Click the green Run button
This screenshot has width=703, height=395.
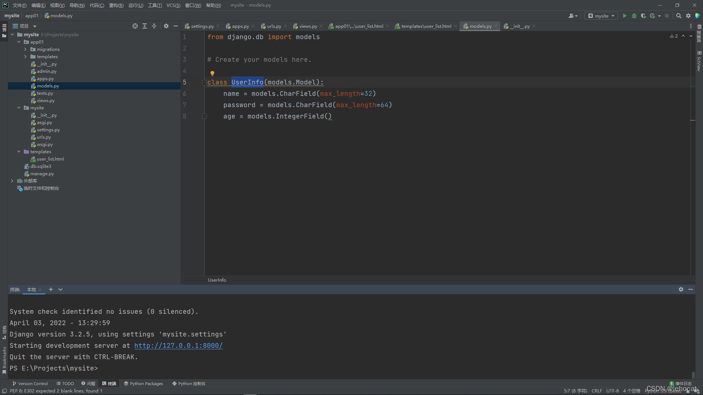pyautogui.click(x=625, y=16)
